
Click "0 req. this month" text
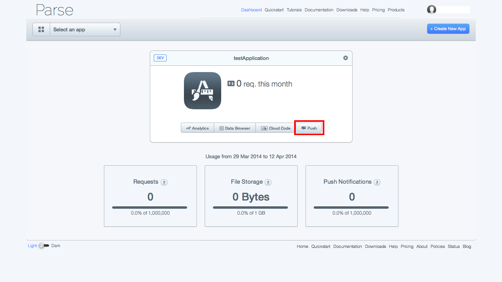coord(264,83)
